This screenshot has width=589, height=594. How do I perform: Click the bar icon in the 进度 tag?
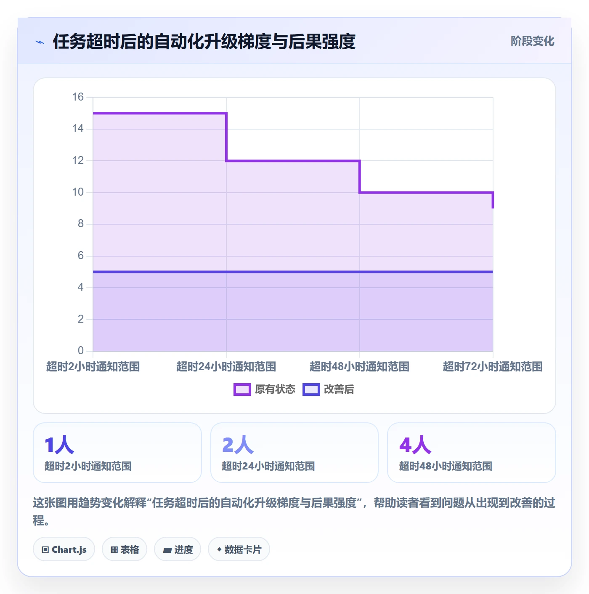[167, 550]
